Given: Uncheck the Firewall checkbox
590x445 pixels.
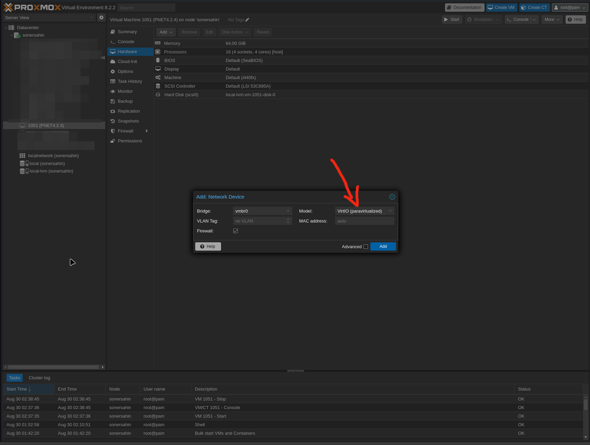Looking at the screenshot, I should [x=236, y=231].
